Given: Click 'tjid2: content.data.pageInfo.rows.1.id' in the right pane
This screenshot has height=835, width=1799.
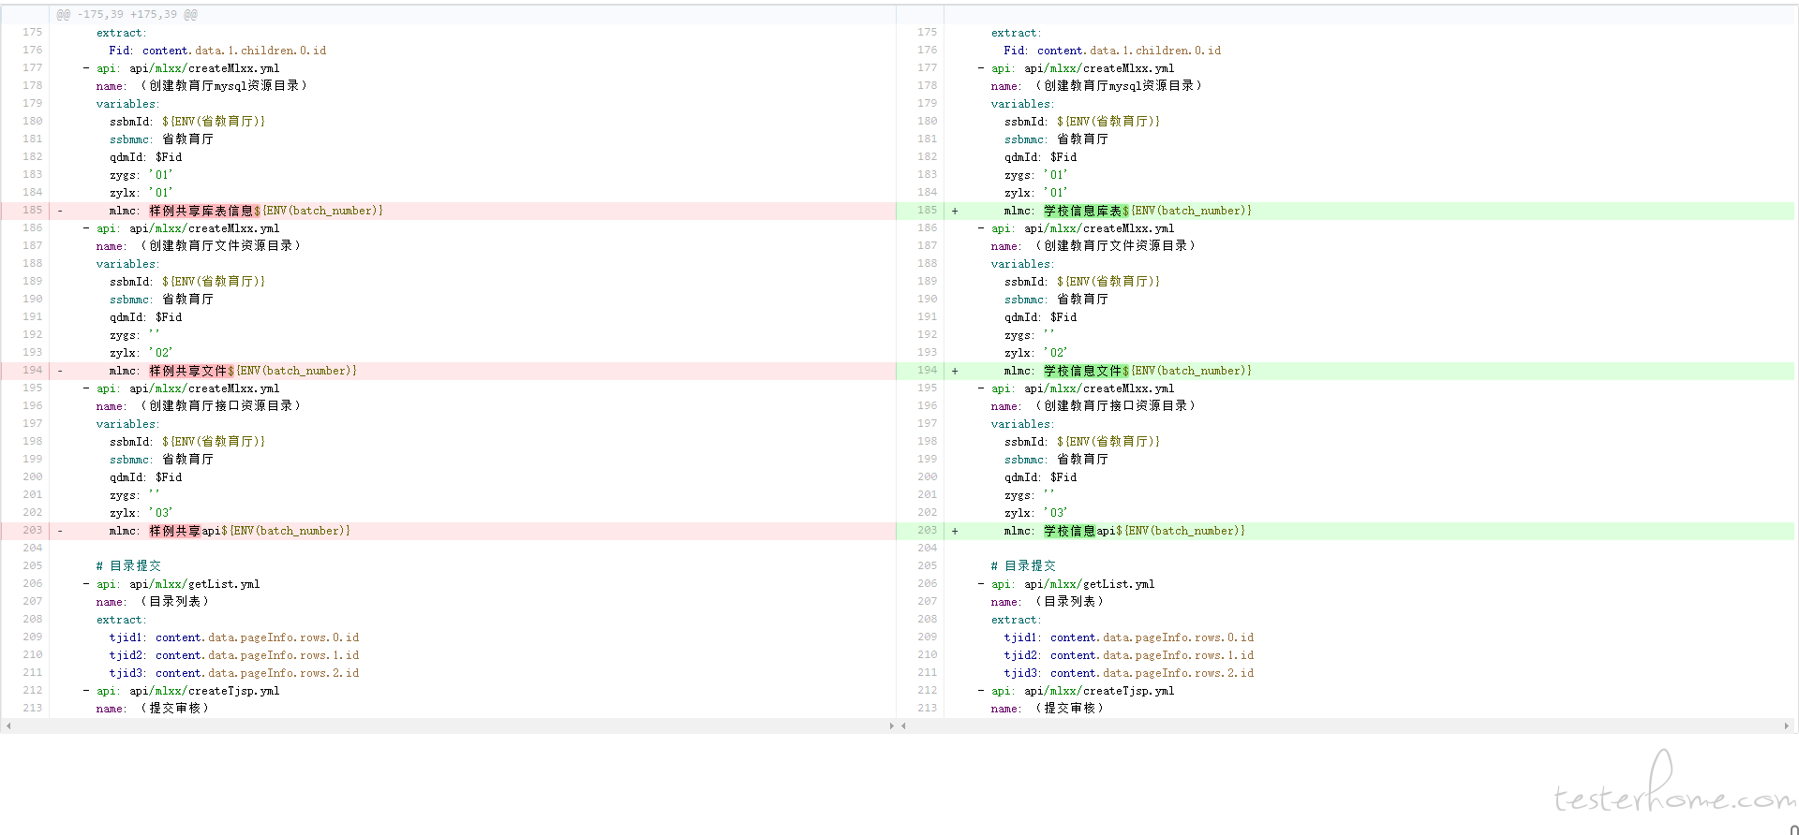Looking at the screenshot, I should point(1129,655).
